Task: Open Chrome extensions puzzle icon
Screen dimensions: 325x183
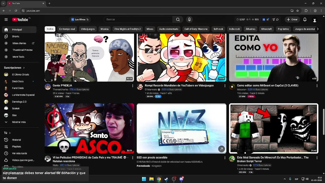Action: pyautogui.click(x=306, y=11)
